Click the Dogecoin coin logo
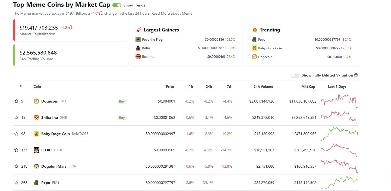 [x=36, y=101]
